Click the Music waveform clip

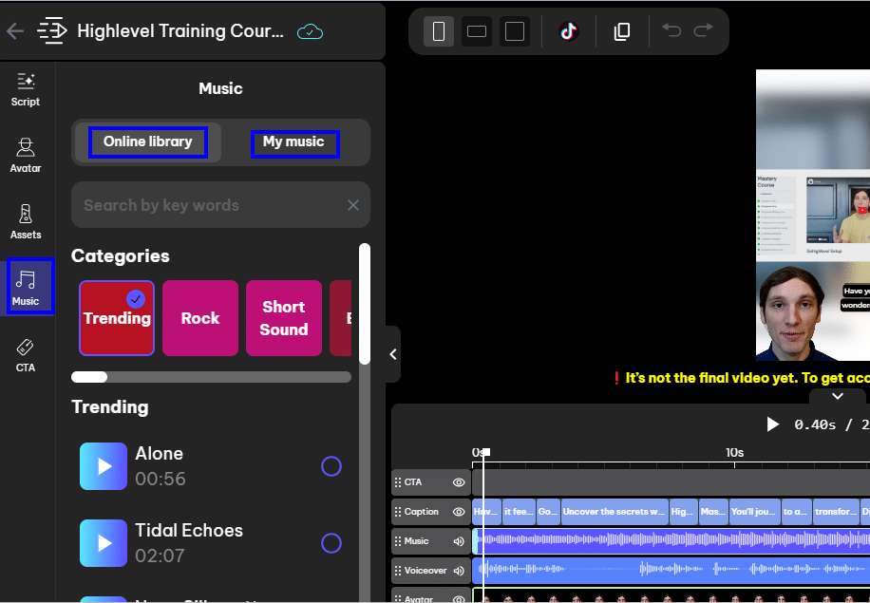pyautogui.click(x=671, y=541)
